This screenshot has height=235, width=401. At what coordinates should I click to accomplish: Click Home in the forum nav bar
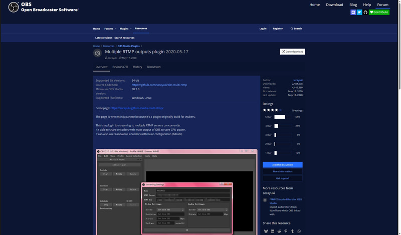(x=96, y=29)
